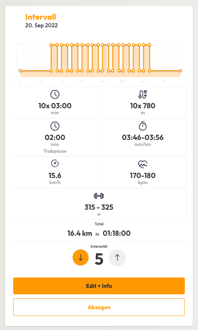Screen dimensions: 198x330
Task: Click the stopwatch icon above the pace range
Action: pyautogui.click(x=143, y=126)
